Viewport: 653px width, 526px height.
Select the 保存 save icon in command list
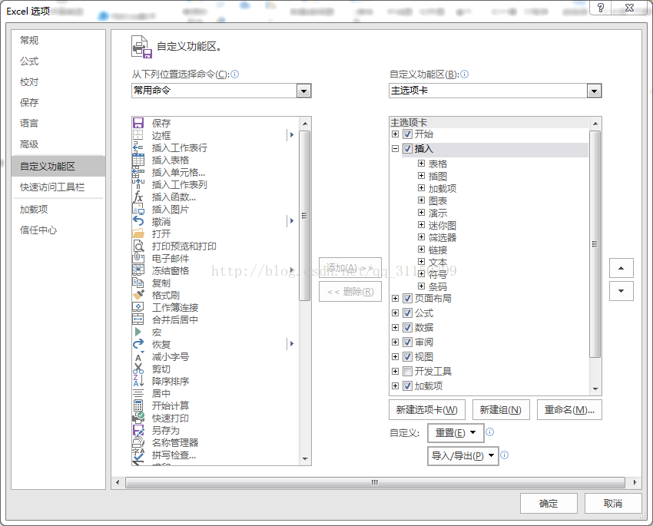[x=138, y=123]
